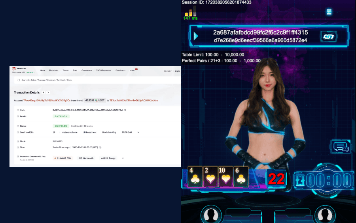
Task: Go to the next transaction arrow
Action: pos(48,92)
